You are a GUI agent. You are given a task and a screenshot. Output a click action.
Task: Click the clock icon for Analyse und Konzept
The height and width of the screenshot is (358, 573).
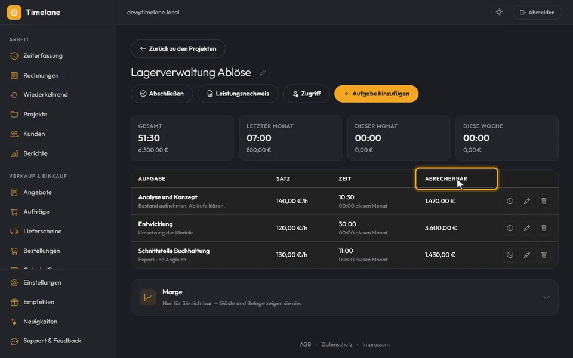[510, 201]
